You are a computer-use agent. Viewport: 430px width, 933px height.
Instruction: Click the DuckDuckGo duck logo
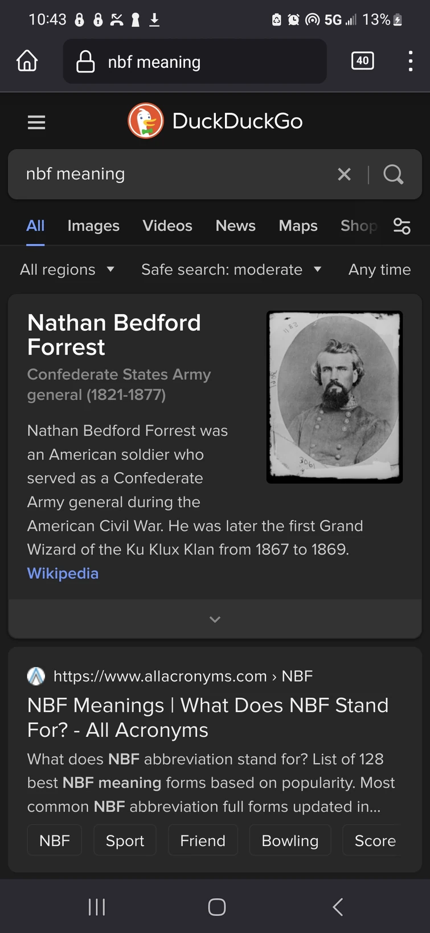pyautogui.click(x=146, y=121)
